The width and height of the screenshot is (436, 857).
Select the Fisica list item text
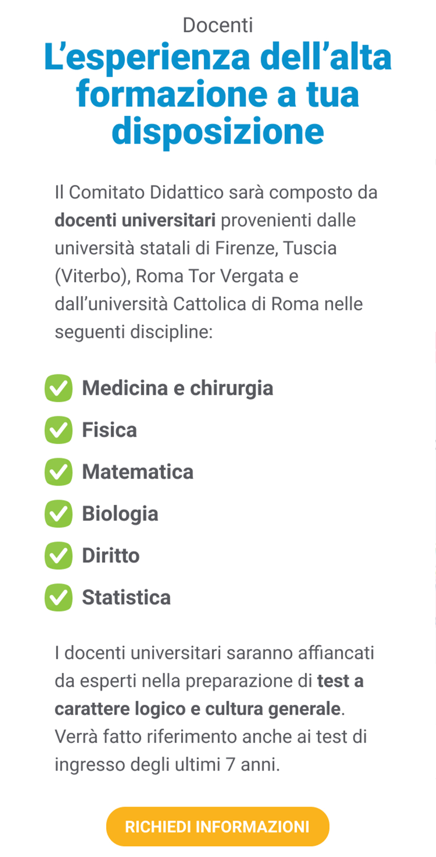click(110, 430)
